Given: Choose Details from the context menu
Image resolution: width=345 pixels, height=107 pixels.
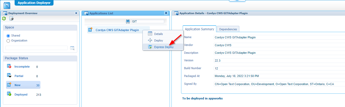Looking at the screenshot, I should coord(158,34).
